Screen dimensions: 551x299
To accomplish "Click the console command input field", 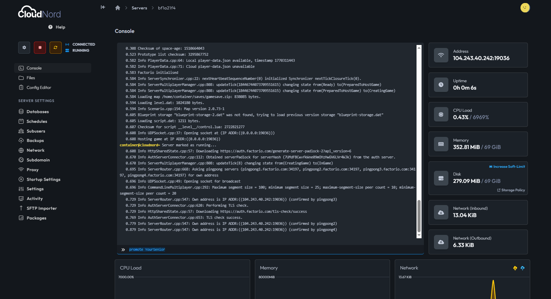I will click(268, 250).
